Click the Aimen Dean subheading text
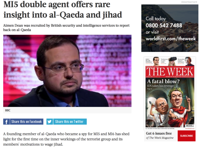The image size is (200, 147). coord(66,27)
